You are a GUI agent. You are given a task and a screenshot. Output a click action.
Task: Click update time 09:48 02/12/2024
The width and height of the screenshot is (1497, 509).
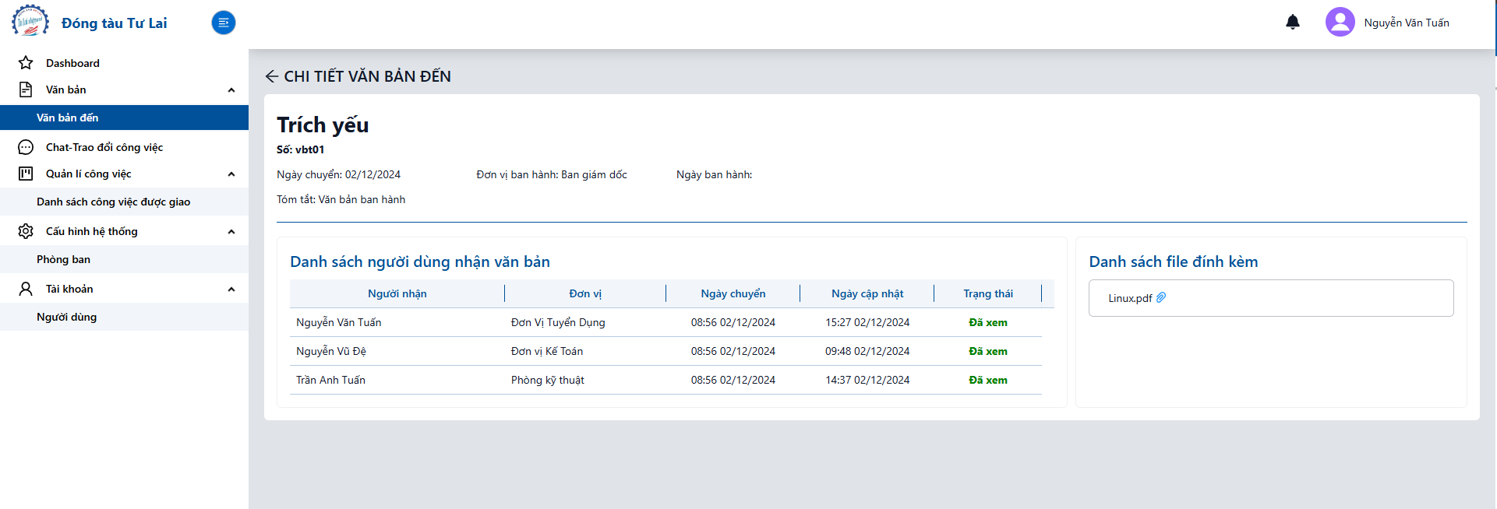coord(867,351)
